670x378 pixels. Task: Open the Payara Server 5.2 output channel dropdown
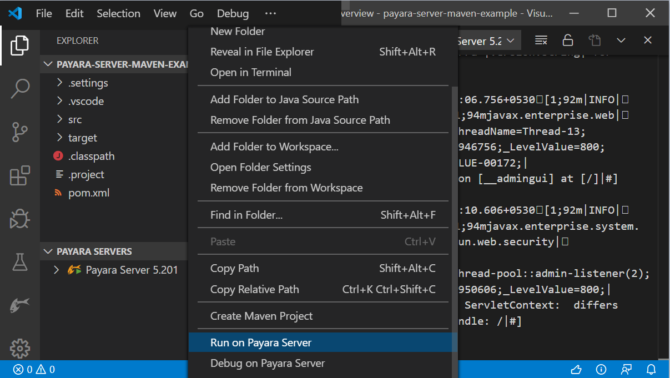488,40
